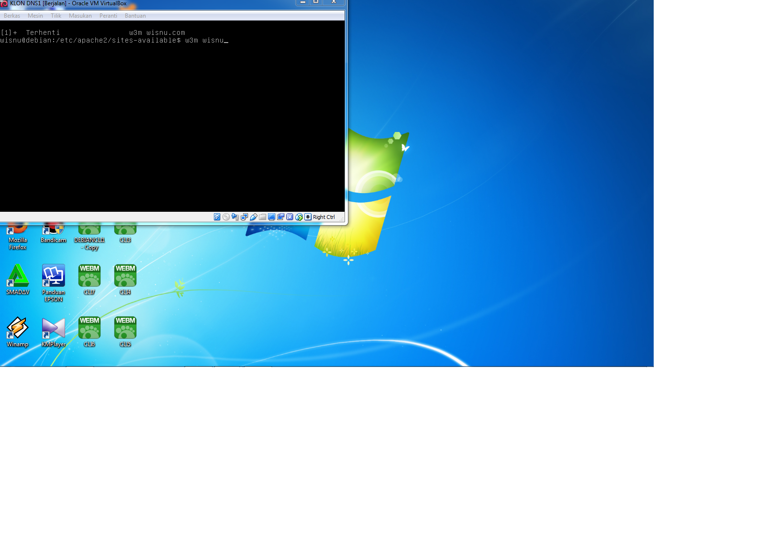Click the recording status icon
The image size is (758, 544).
(x=280, y=217)
